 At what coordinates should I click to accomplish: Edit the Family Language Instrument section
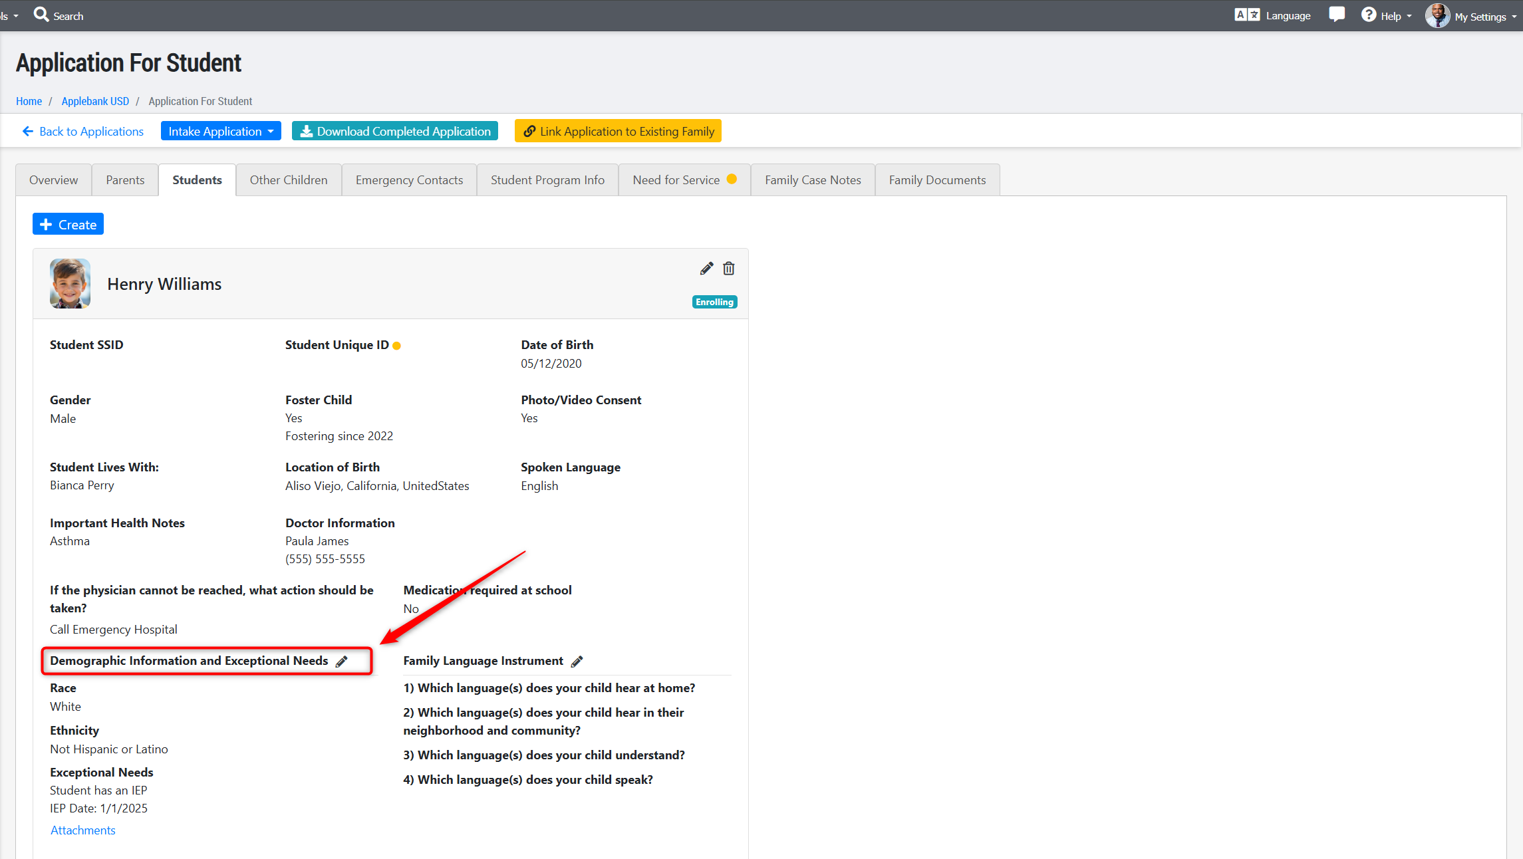click(577, 662)
